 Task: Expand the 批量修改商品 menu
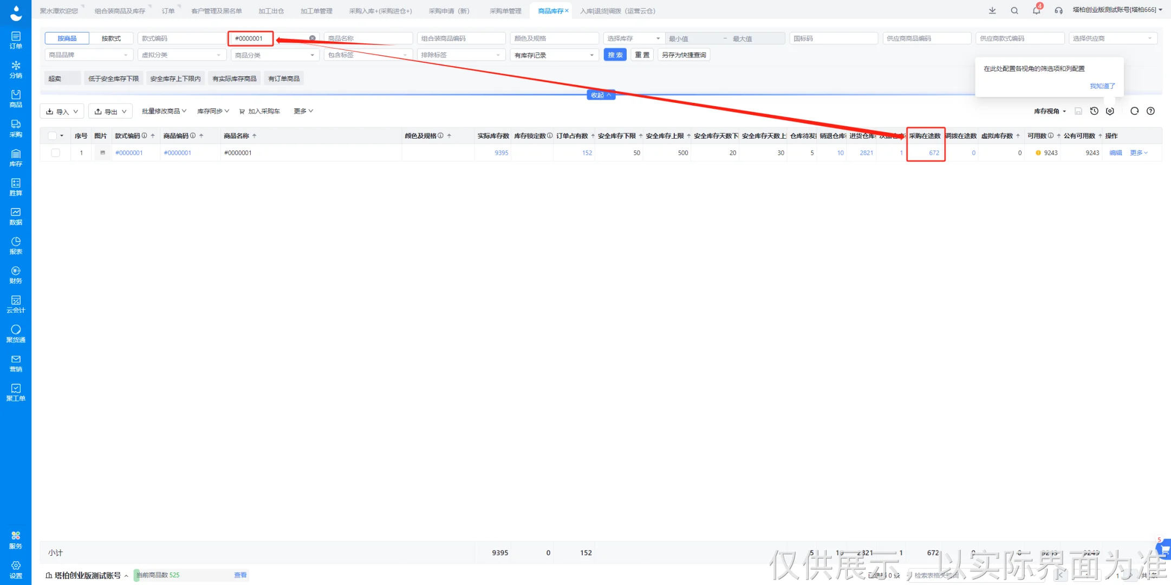[x=164, y=111]
